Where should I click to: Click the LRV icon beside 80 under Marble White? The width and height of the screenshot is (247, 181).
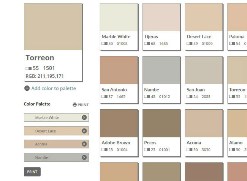click(x=104, y=43)
